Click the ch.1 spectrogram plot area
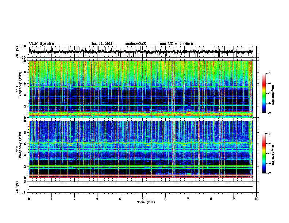This screenshot has width=289, height=223. pyautogui.click(x=141, y=89)
